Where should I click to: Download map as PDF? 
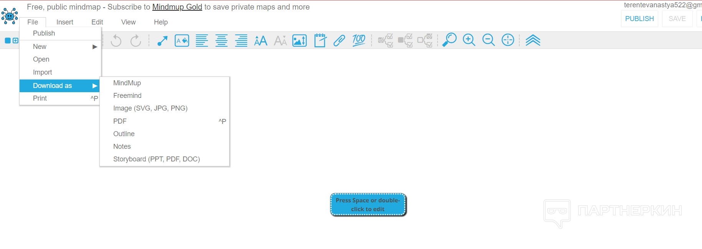(165, 121)
